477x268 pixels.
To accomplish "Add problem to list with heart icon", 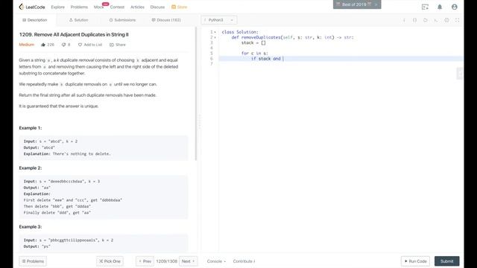I will point(80,45).
